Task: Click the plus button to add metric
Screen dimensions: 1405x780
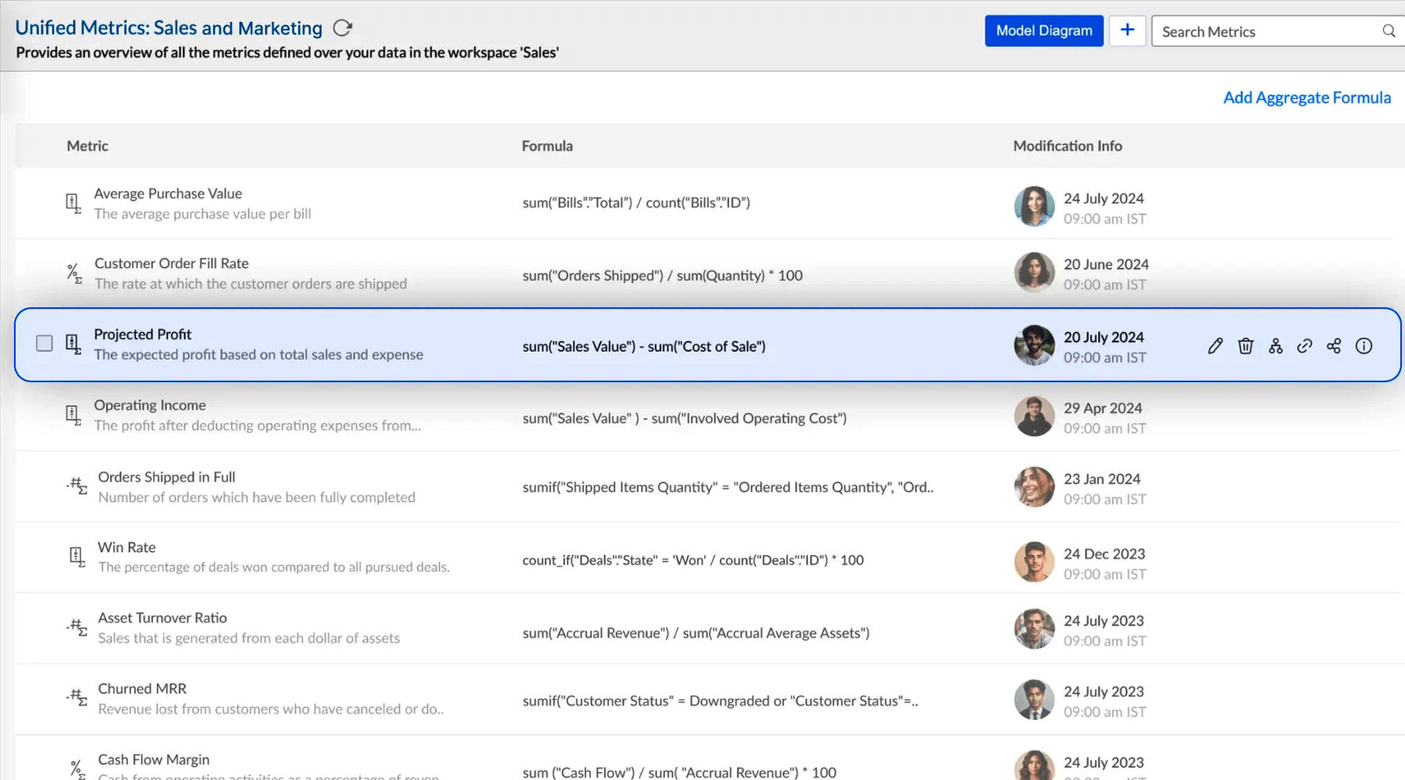Action: point(1127,31)
